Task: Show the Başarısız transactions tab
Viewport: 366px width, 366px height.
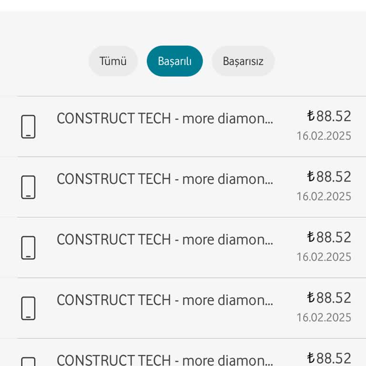Action: (243, 61)
